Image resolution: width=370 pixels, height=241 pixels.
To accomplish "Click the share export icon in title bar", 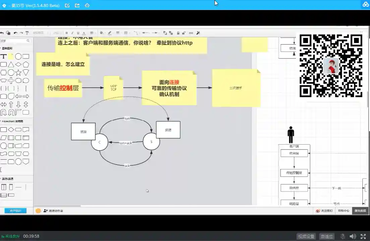I will [77, 5].
